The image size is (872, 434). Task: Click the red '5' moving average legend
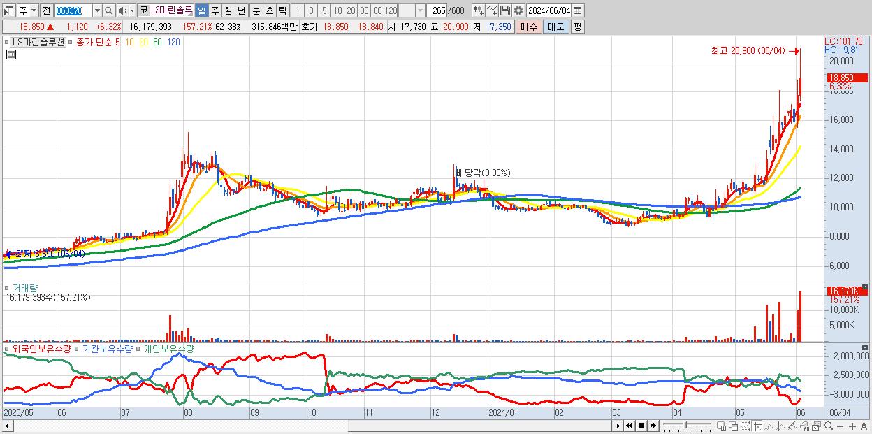point(118,42)
